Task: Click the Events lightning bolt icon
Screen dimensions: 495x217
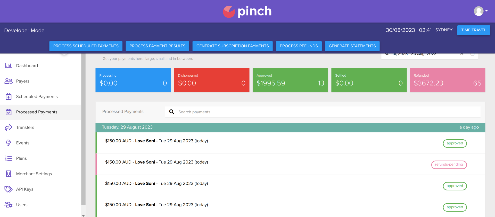Action: [9, 143]
